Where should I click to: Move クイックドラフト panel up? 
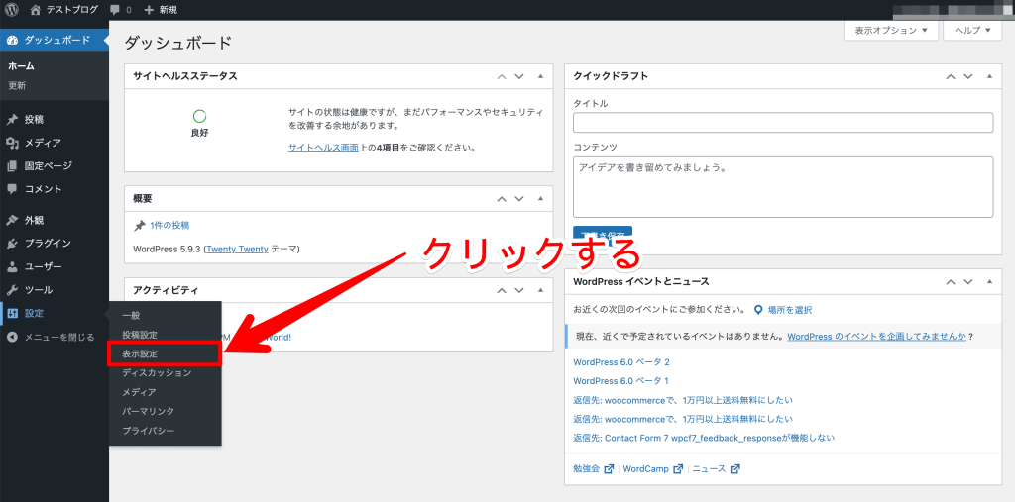[x=951, y=76]
